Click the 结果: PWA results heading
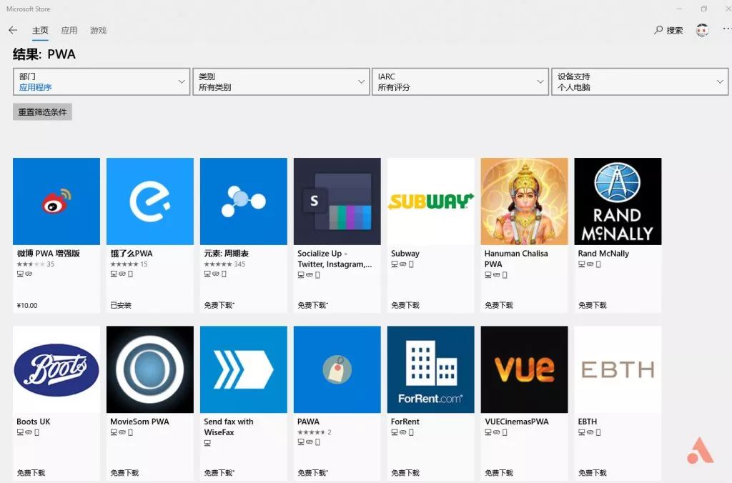The image size is (732, 483). click(x=44, y=54)
